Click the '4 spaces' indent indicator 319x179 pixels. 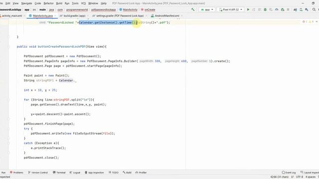pos(310,177)
